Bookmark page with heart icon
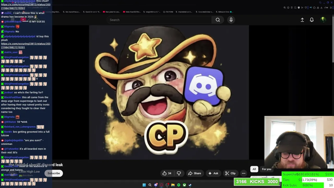 (x=306, y=8)
